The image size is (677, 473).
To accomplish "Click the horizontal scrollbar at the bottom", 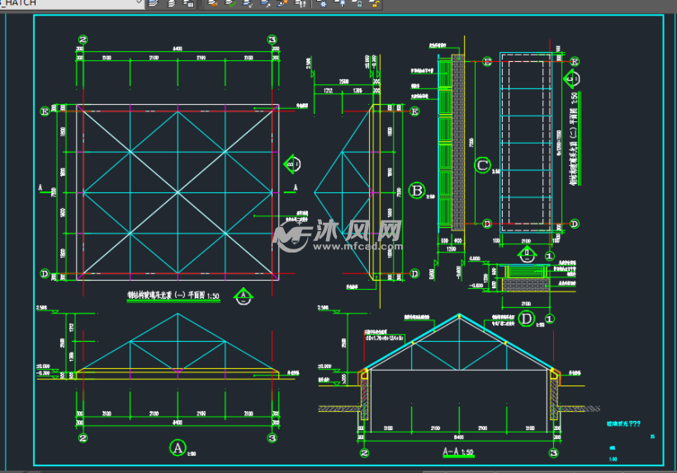I will [x=330, y=469].
